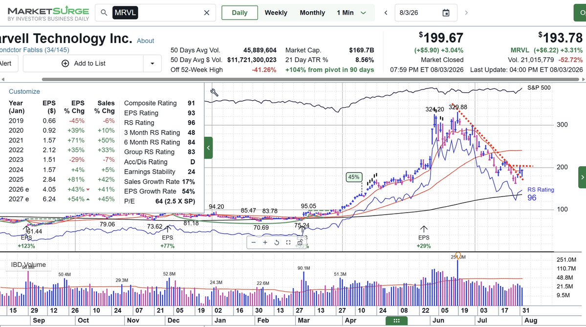The image size is (586, 327).
Task: Go to next date with right arrow
Action: [466, 13]
